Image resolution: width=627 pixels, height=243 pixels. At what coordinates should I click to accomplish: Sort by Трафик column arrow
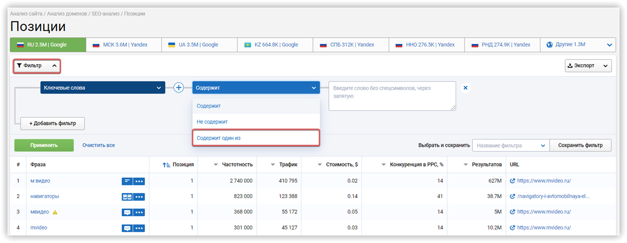point(273,165)
